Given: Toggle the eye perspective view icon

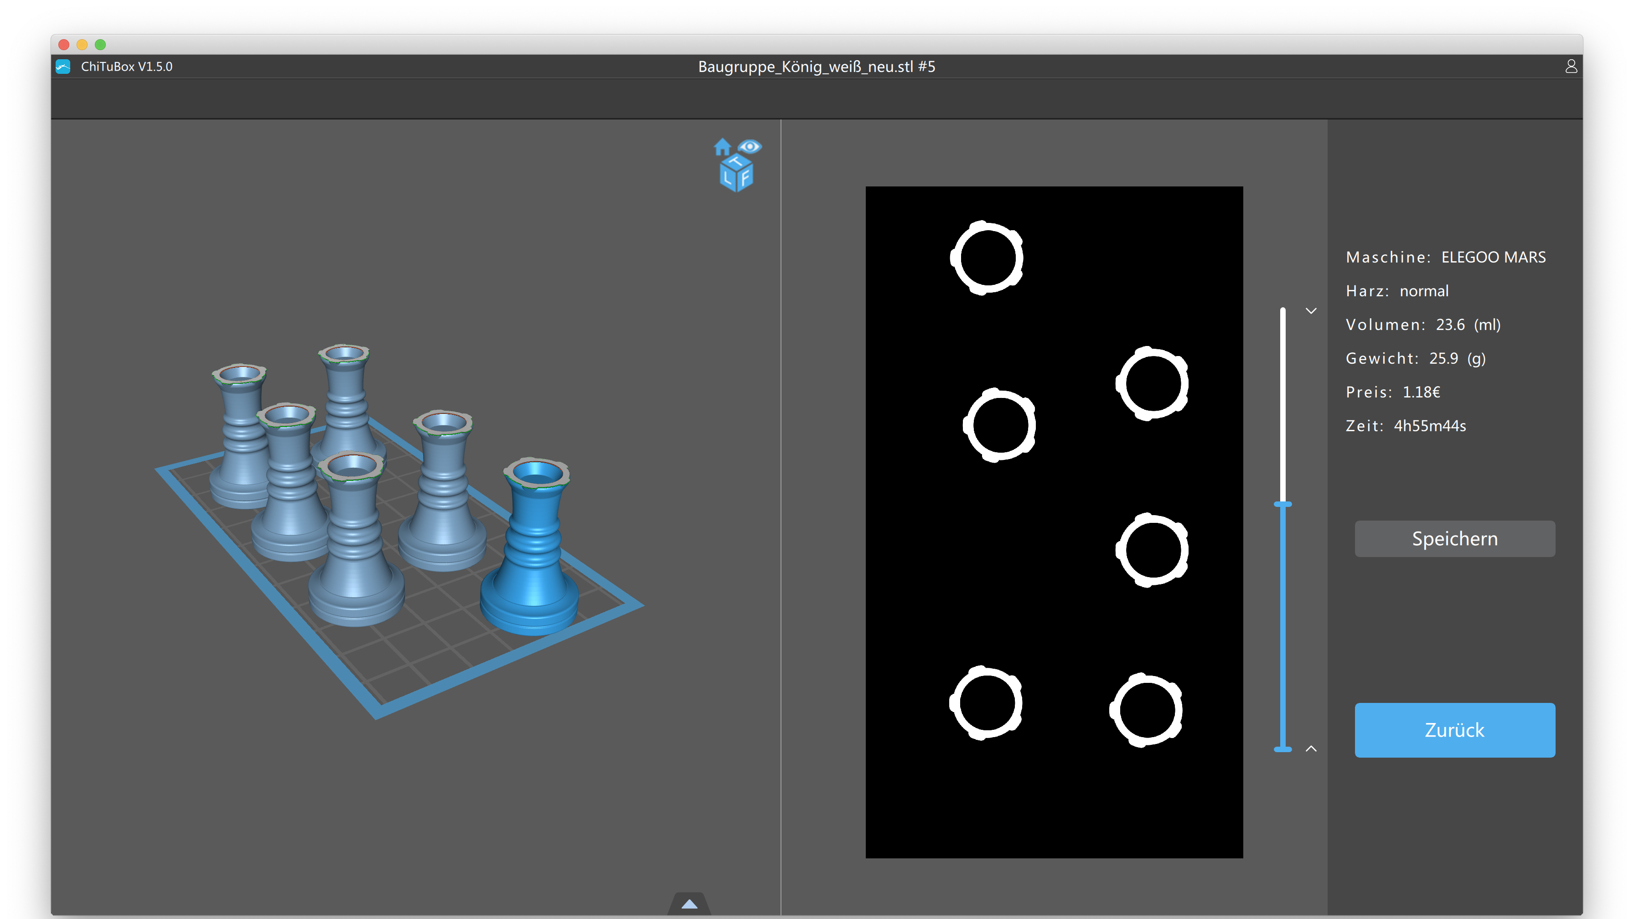Looking at the screenshot, I should [x=750, y=146].
